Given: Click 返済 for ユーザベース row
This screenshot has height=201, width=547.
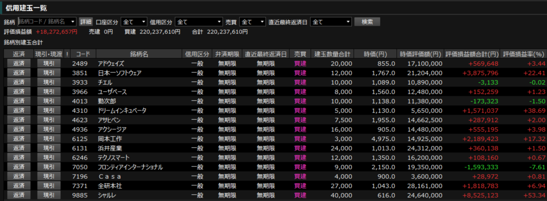Looking at the screenshot, I should point(19,92).
